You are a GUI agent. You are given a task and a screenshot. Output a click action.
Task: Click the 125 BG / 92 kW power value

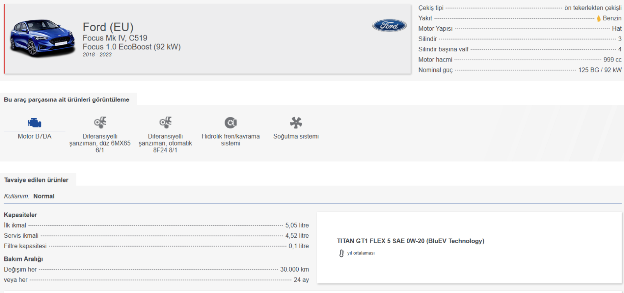tap(600, 70)
